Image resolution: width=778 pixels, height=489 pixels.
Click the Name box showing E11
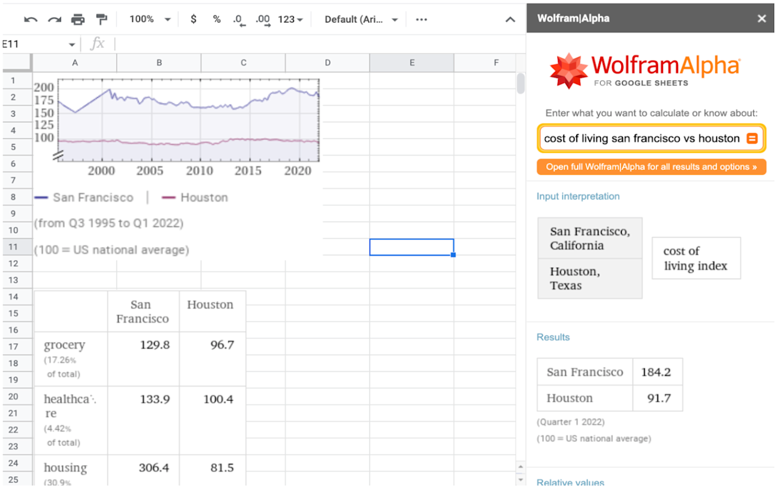point(33,44)
